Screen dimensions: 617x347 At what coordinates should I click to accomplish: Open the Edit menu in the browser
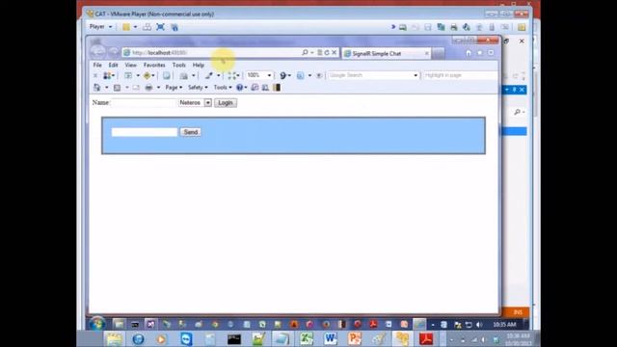pos(114,65)
